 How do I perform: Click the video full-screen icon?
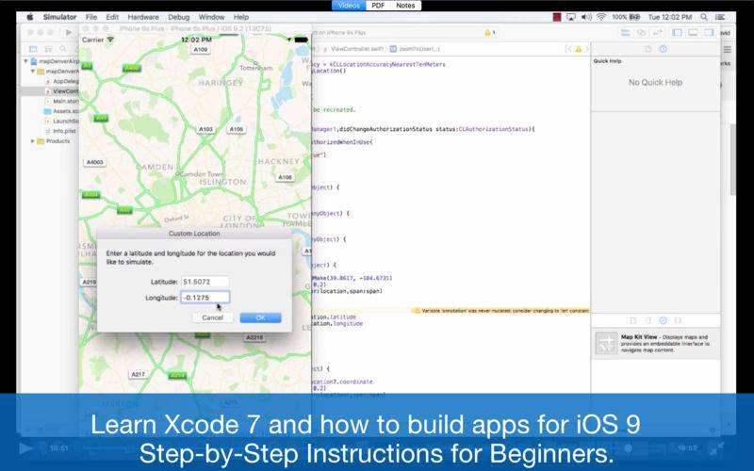(x=717, y=448)
